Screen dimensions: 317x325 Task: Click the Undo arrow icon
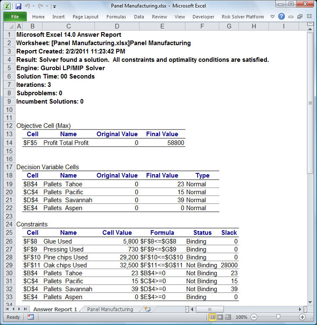(28, 6)
